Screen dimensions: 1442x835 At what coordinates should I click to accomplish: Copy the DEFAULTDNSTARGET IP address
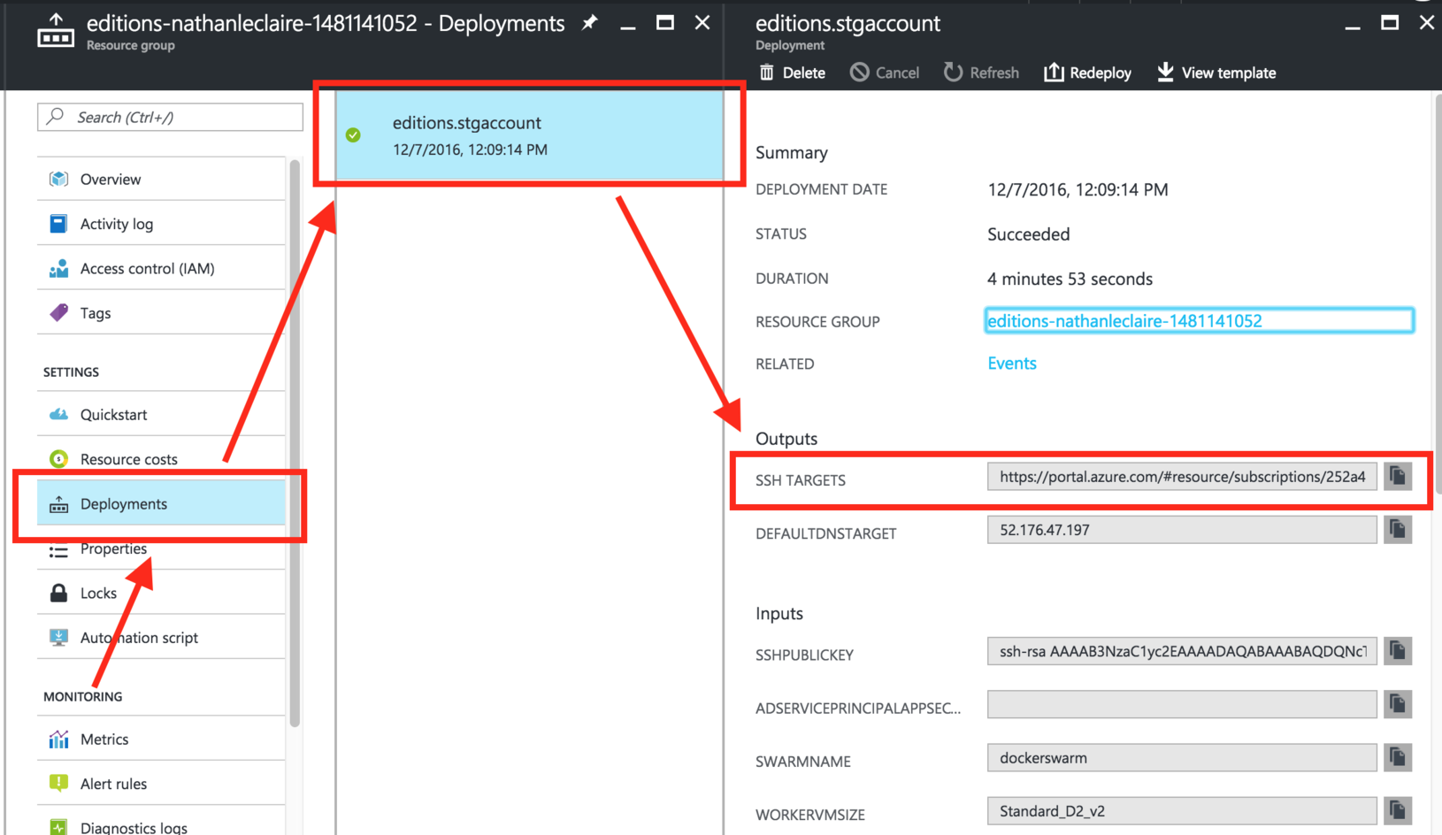1397,530
